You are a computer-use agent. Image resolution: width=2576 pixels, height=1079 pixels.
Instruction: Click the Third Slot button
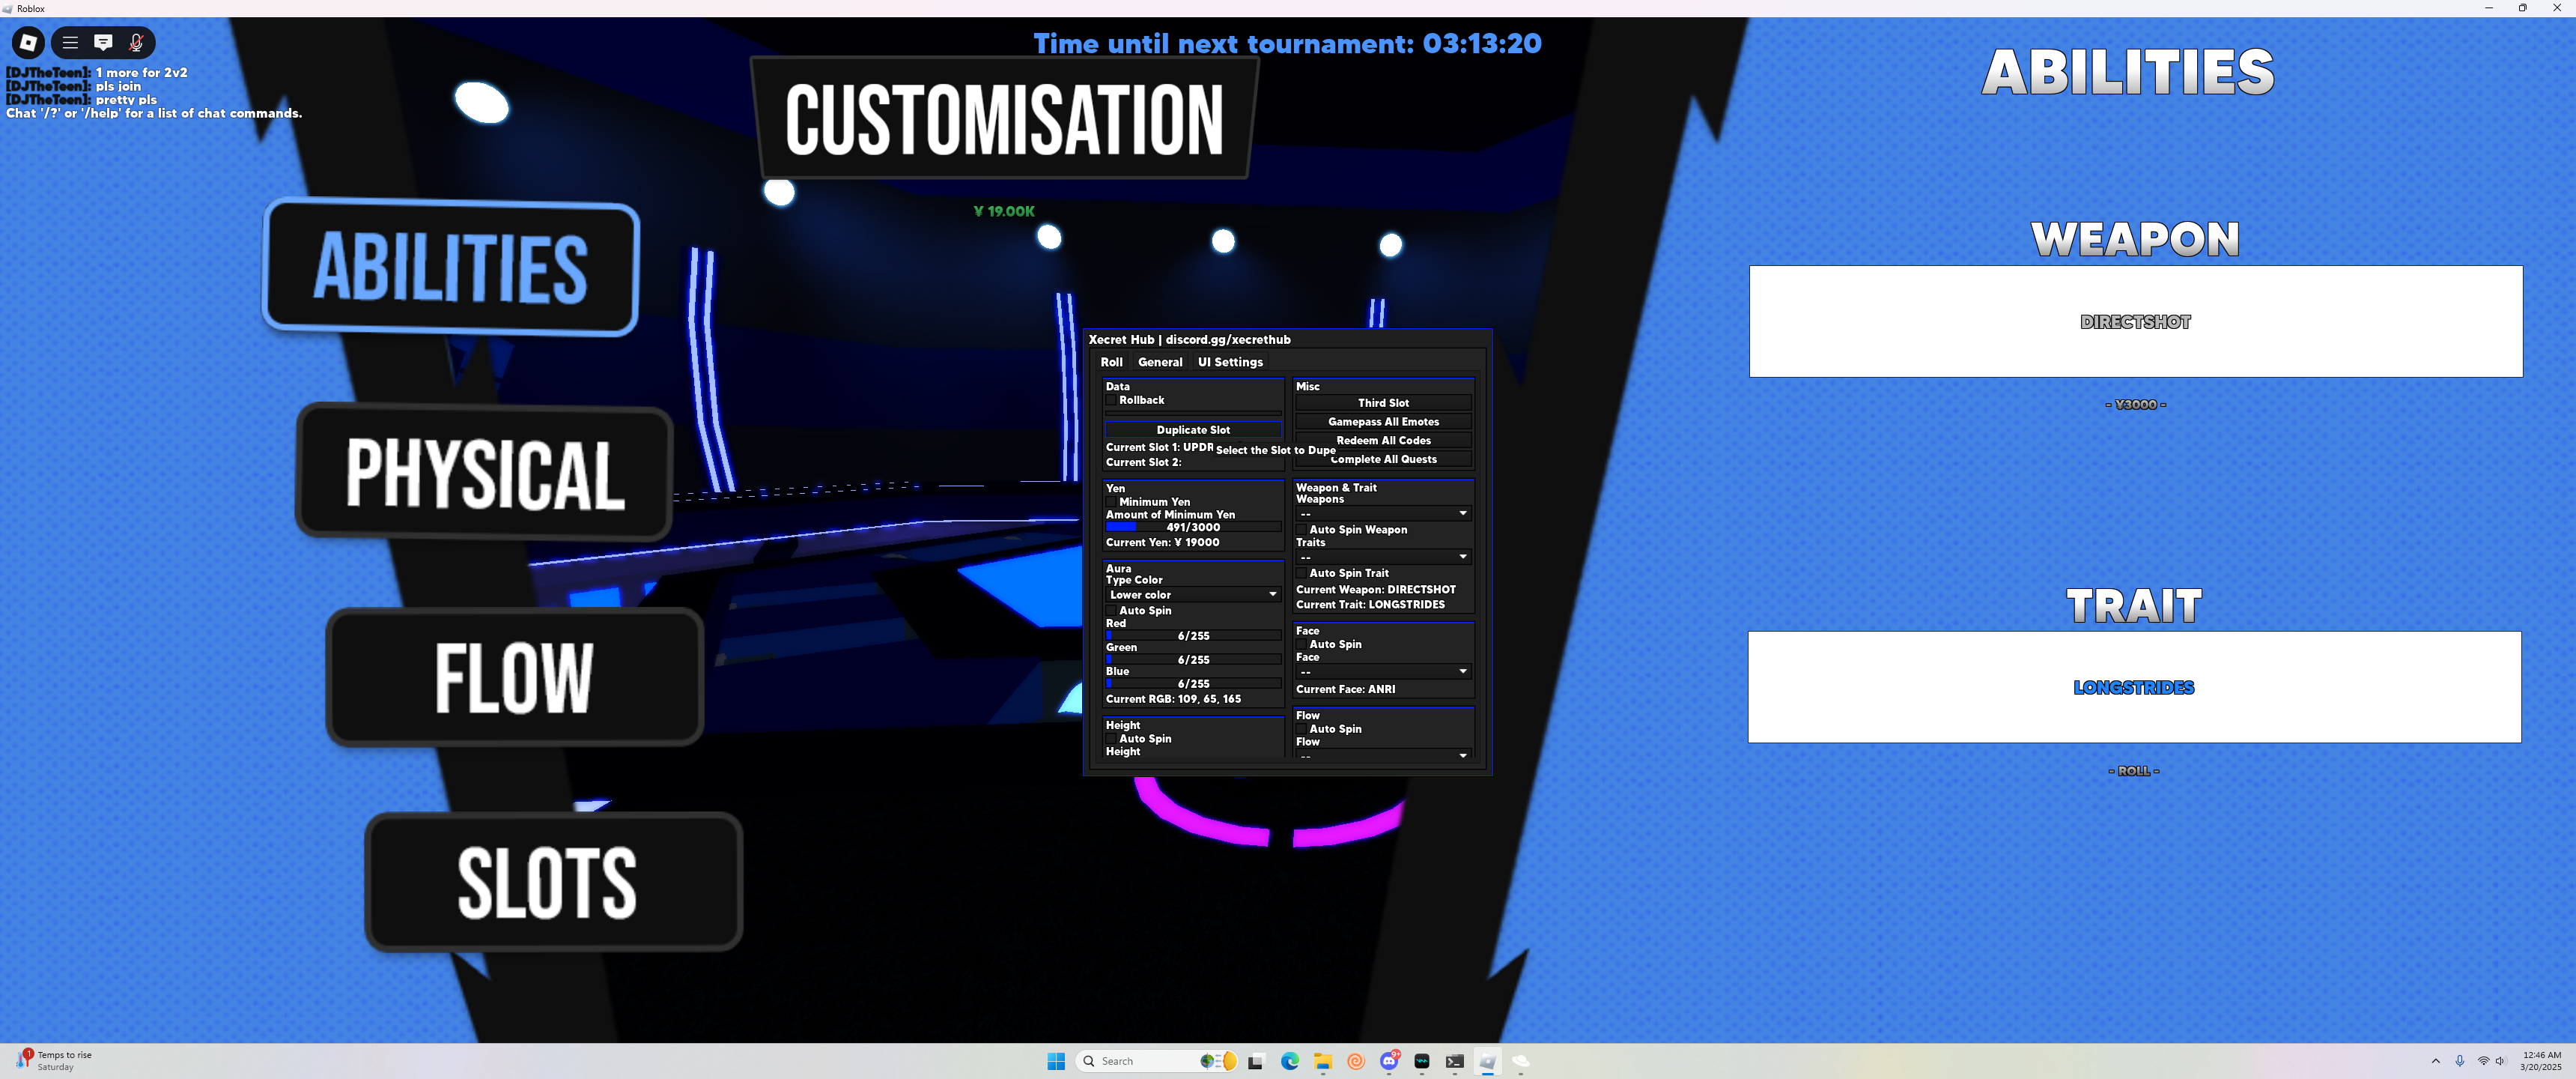point(1383,402)
